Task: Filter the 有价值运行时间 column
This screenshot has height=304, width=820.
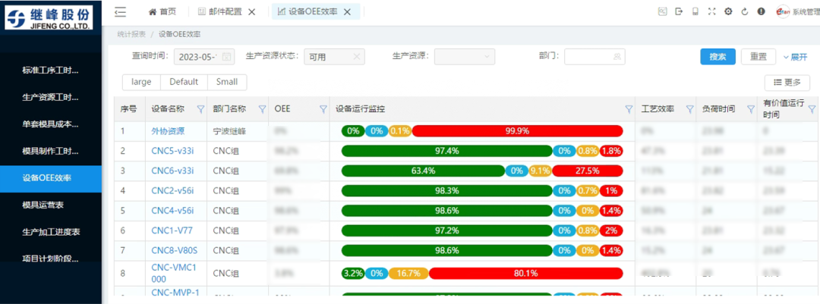Action: pos(812,109)
